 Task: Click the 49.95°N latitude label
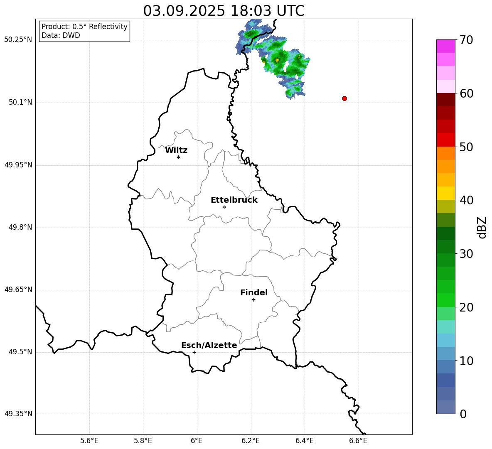[x=18, y=165]
